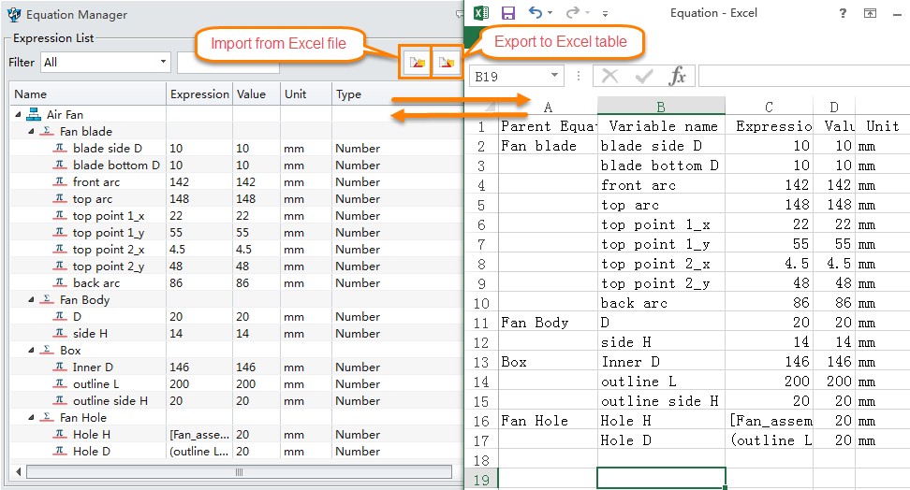Select Excel column A header
This screenshot has width=910, height=490.
coord(548,107)
